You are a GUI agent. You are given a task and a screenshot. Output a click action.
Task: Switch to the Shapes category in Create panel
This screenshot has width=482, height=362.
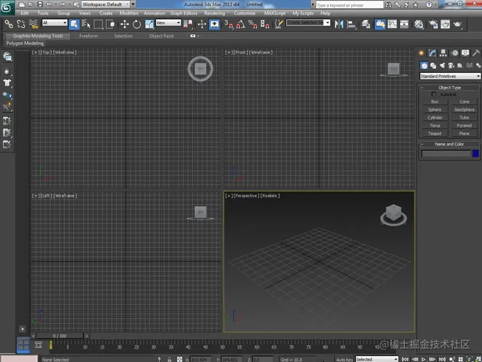[x=434, y=65]
